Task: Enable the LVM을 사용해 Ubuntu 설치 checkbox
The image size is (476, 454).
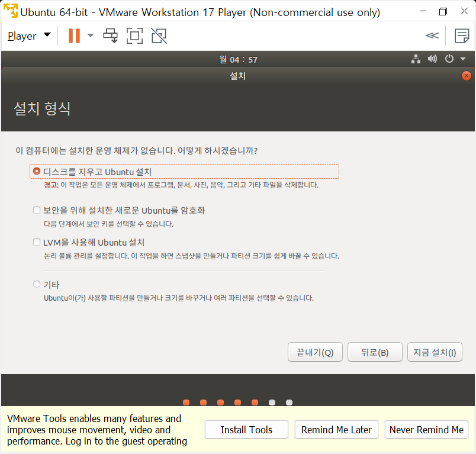Action: (37, 242)
